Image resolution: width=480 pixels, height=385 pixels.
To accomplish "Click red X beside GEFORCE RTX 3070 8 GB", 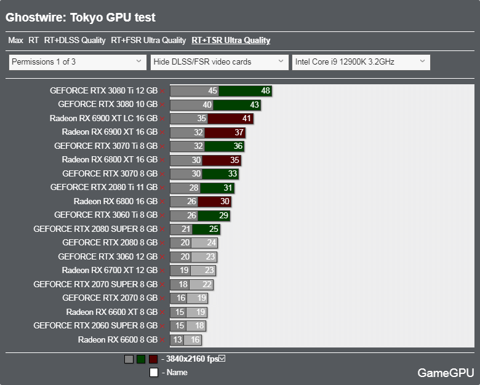I will [162, 174].
